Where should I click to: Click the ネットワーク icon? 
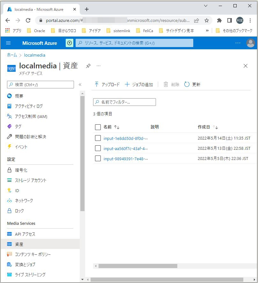click(10, 201)
